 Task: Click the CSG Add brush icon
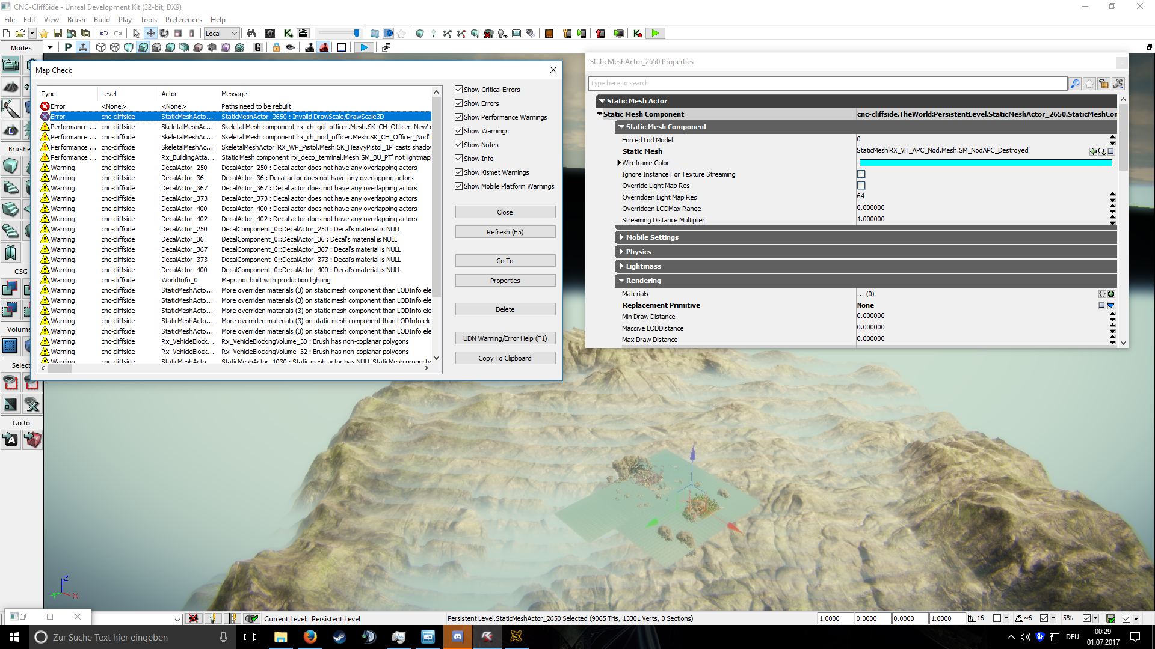(x=10, y=288)
